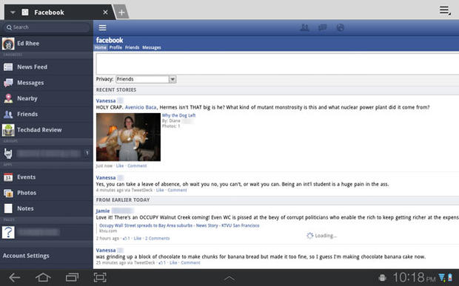Open Notes in sidebar
The image size is (459, 286).
[x=47, y=208]
